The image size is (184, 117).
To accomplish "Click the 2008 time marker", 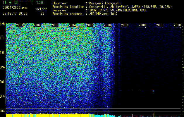I will click(142, 25).
